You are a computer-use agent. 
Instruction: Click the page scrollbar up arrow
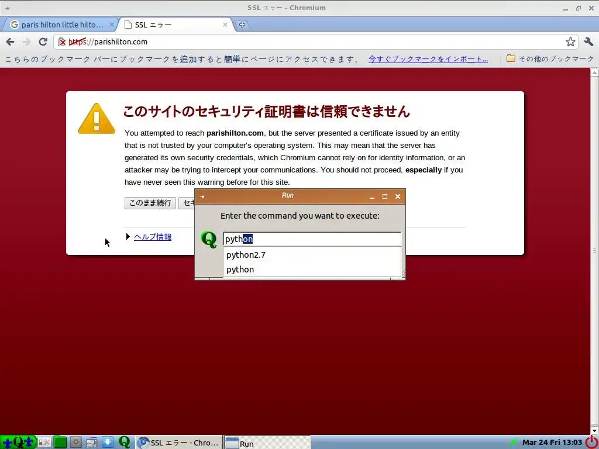tap(594, 72)
